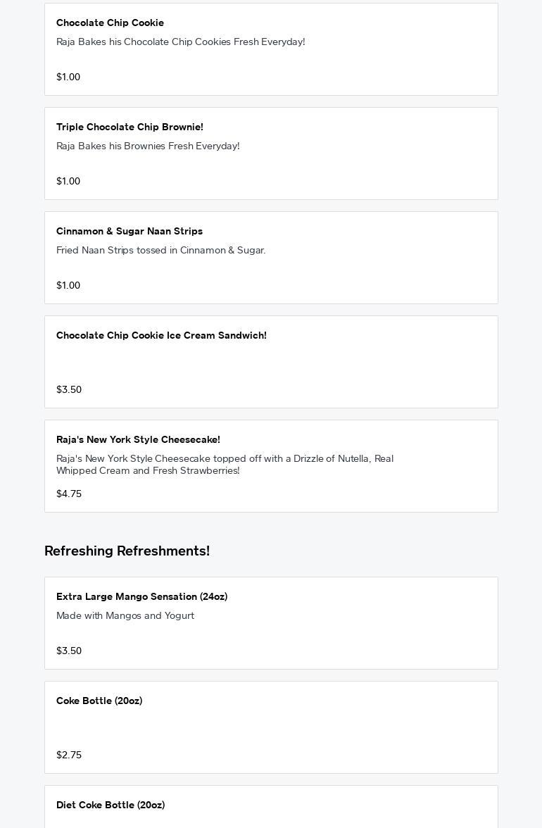Click the cheesecake Nutella drizzle description
Screen dimensions: 542x828
pos(225,465)
